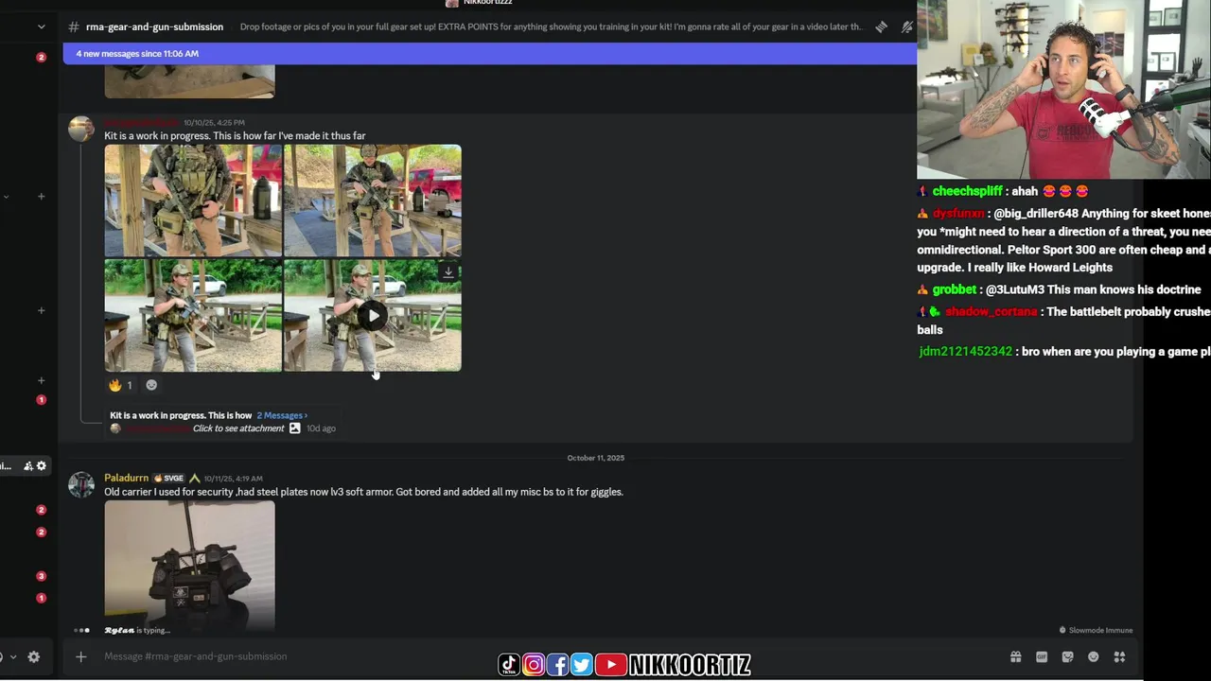Click the partially cut photo above the Kit post
Screen dimensions: 1211x681
tap(189, 81)
